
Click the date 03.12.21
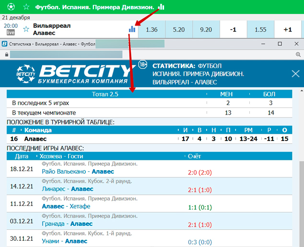(22, 221)
